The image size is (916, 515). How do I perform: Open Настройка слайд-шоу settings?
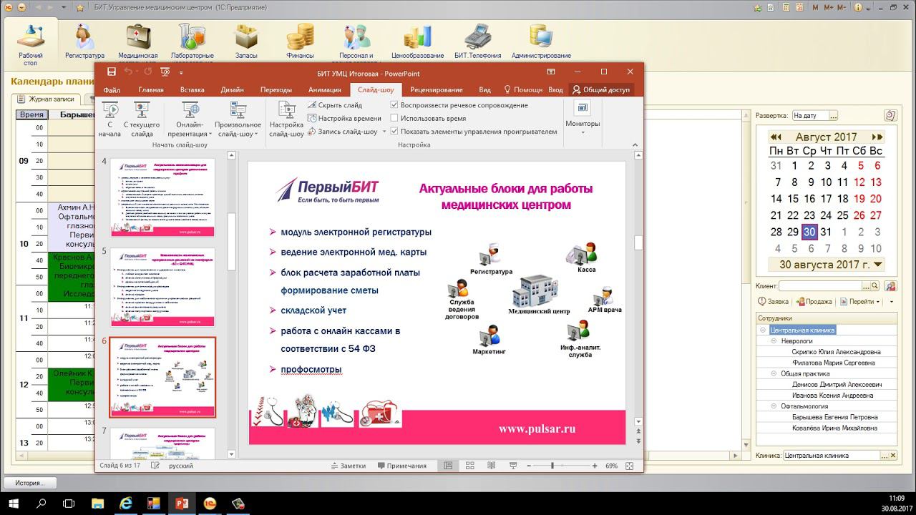(x=286, y=119)
